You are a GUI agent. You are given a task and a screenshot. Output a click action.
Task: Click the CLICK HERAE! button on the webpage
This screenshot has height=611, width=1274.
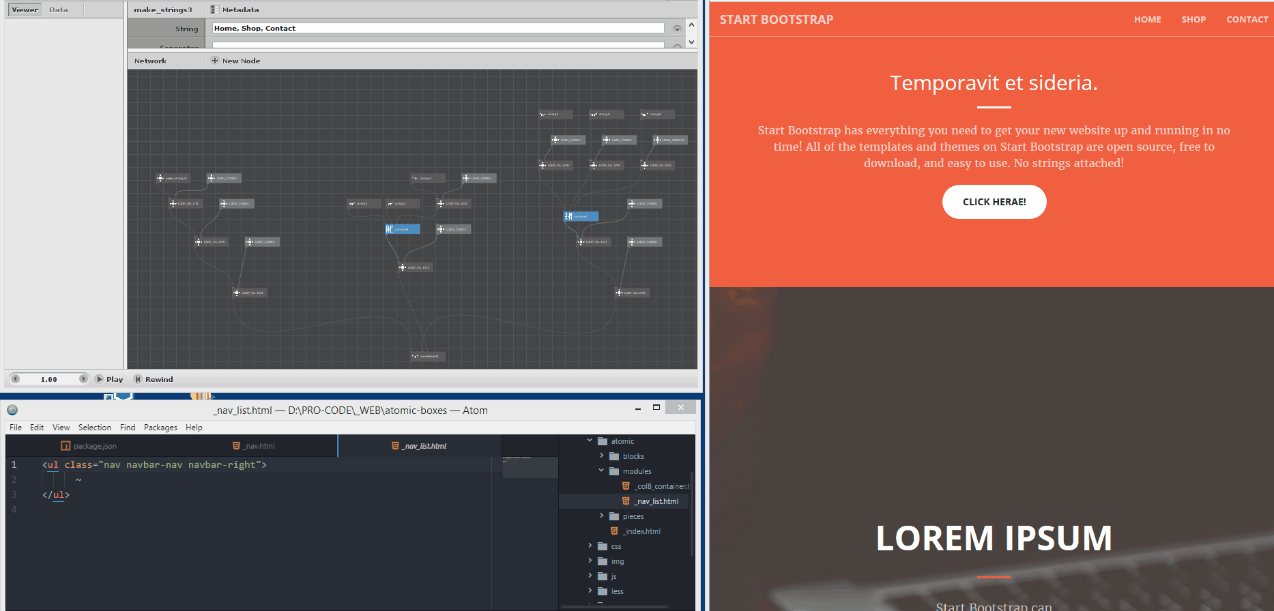pyautogui.click(x=994, y=202)
